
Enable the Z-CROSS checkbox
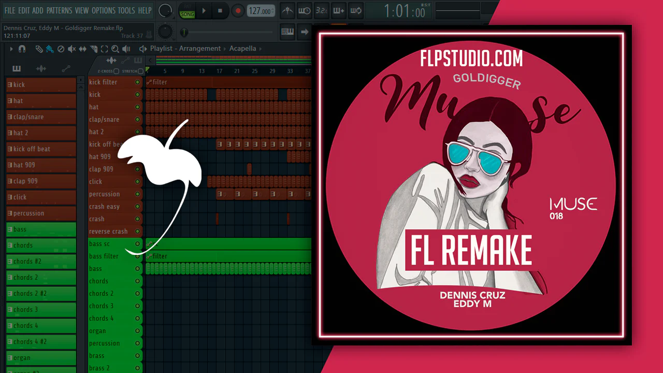tap(116, 71)
